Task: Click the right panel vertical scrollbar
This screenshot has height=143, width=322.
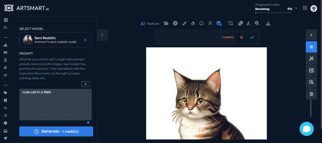Action: 311,108
